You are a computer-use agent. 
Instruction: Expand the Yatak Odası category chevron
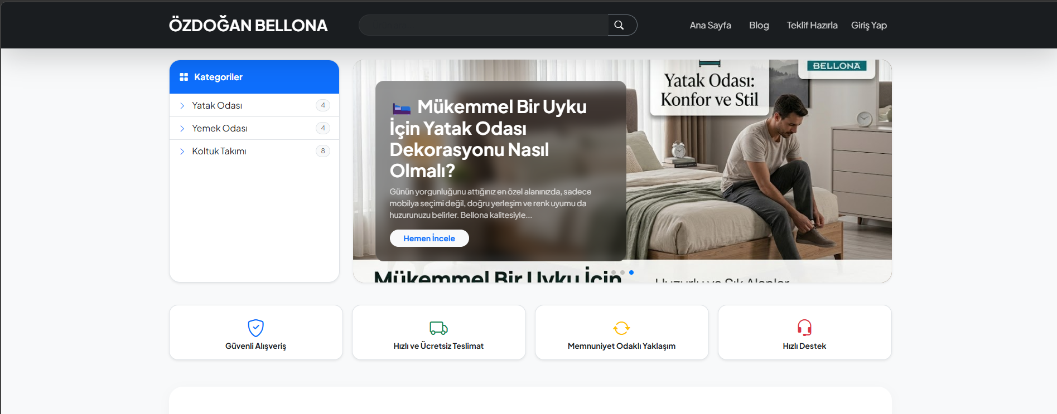182,105
